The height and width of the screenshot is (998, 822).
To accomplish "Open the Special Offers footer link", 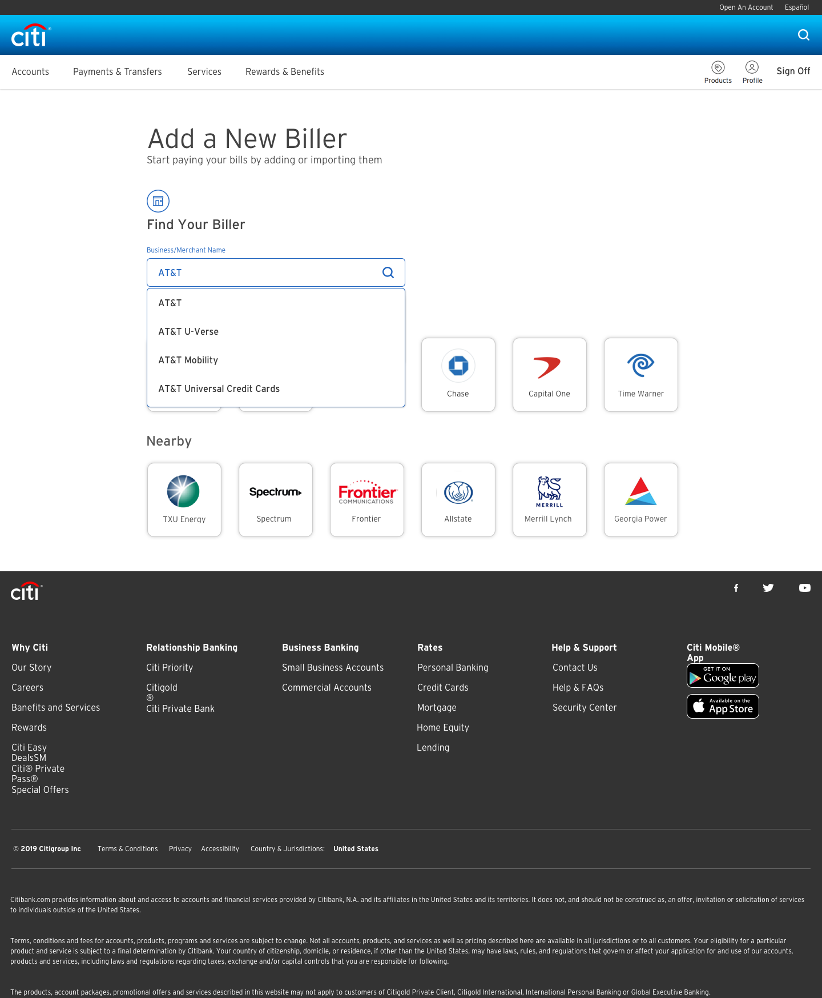I will pos(40,790).
